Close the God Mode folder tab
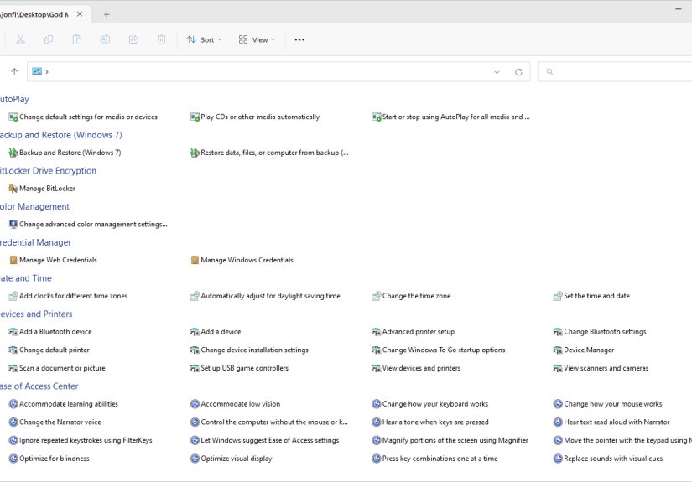 pos(80,14)
